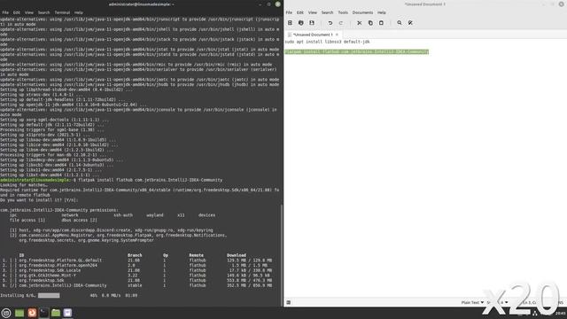The image size is (567, 319).
Task: Select the Unsaved Document 1 tab
Action: click(x=312, y=35)
